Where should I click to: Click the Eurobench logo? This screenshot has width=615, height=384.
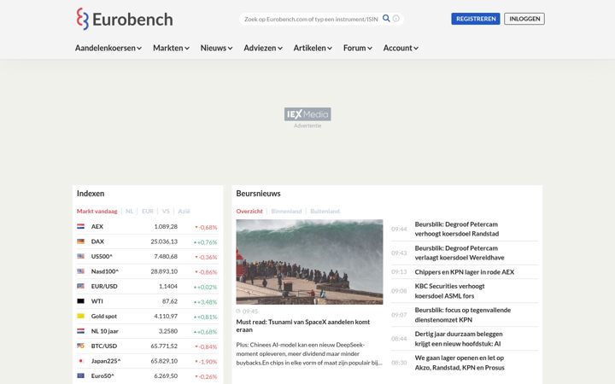click(x=125, y=19)
